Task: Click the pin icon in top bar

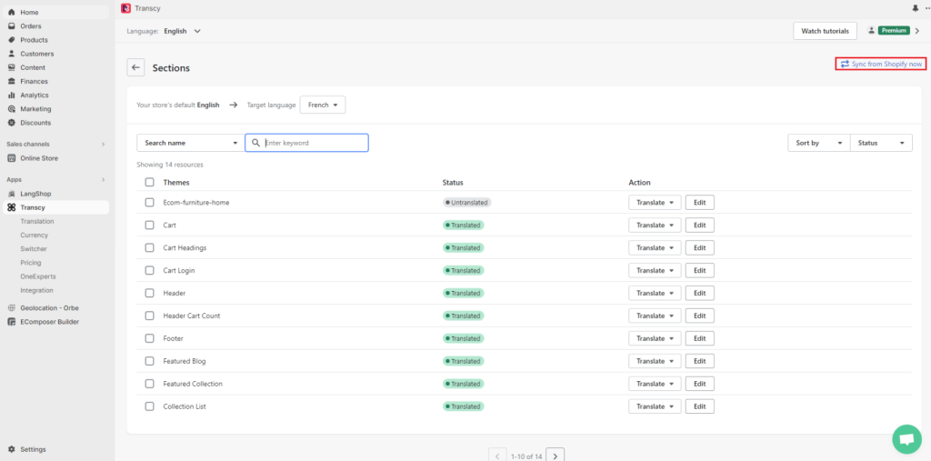Action: point(915,8)
